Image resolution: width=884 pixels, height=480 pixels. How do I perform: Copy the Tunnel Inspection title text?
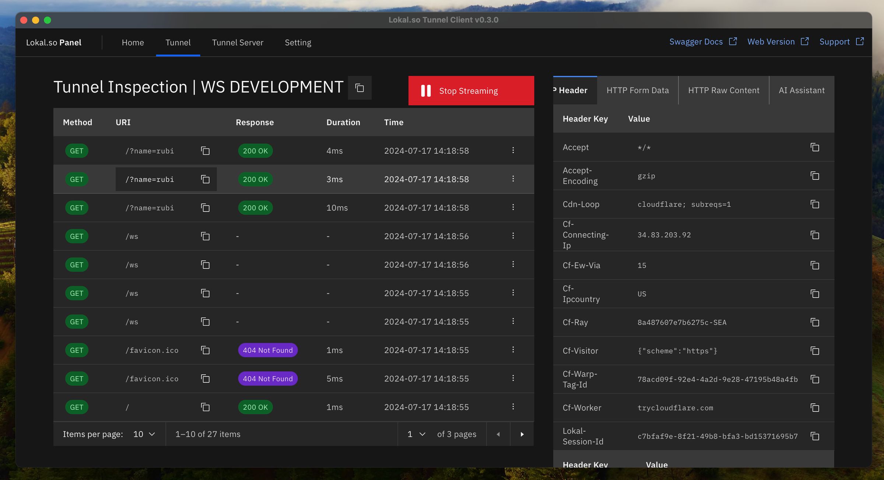[359, 88]
